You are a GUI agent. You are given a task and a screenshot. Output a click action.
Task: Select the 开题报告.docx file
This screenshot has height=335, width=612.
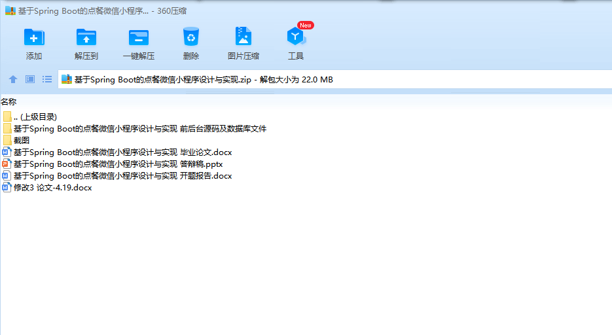(117, 176)
